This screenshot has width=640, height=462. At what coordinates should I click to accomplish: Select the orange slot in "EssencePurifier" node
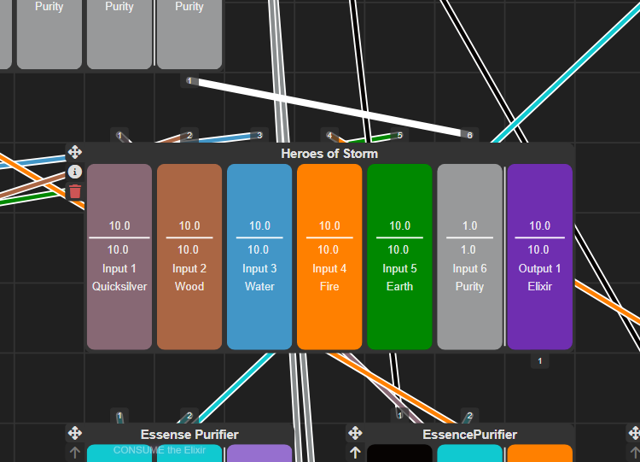pos(540,453)
